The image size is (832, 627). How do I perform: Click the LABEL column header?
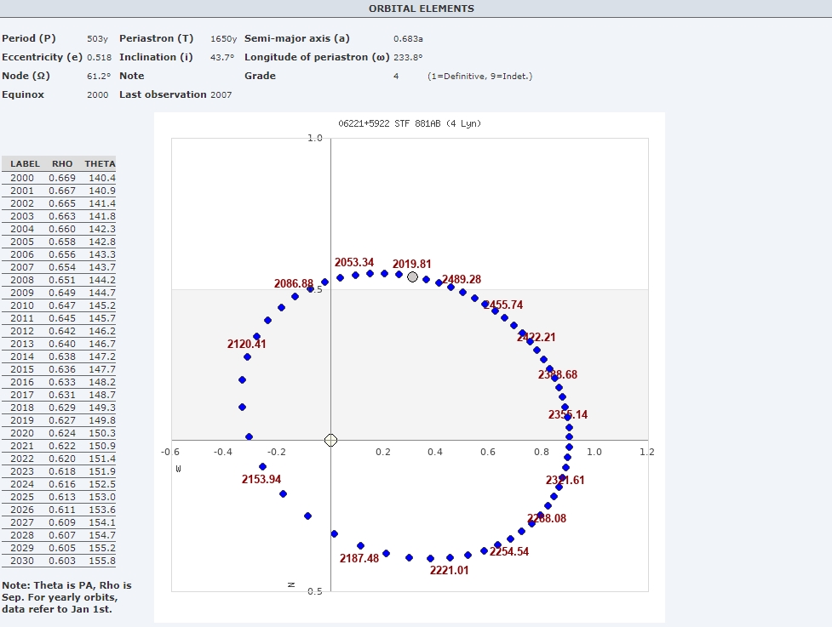[x=26, y=163]
